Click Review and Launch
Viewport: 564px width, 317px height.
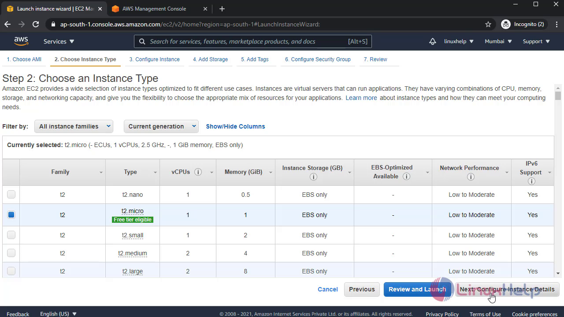417,289
